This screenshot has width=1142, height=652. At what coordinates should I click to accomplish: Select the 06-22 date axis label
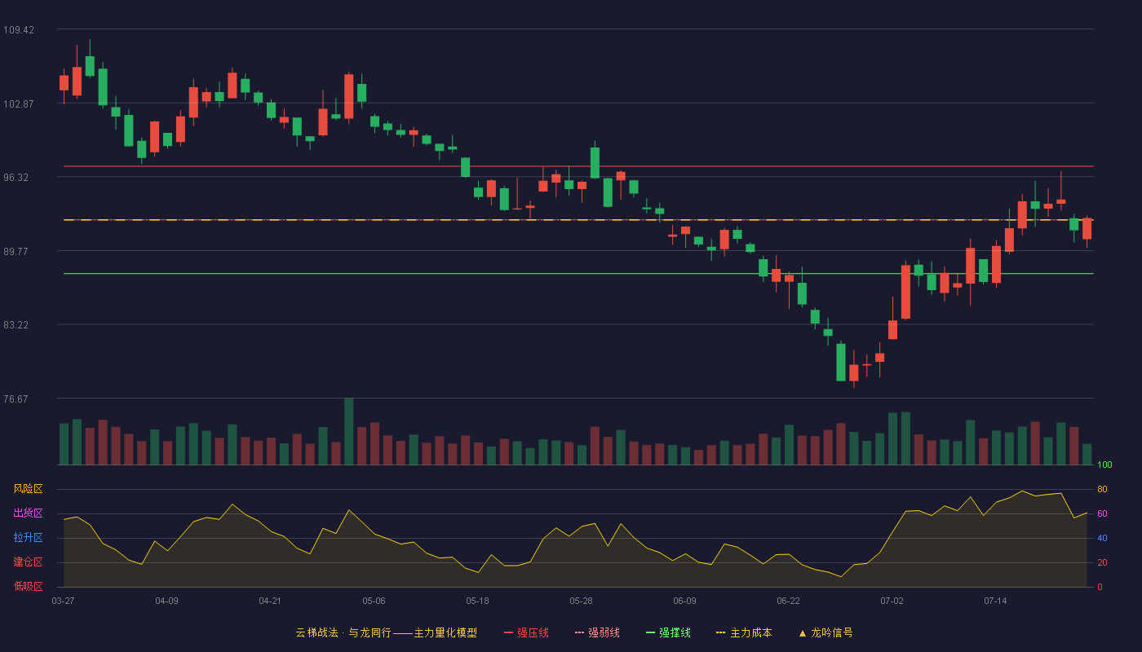pos(788,601)
